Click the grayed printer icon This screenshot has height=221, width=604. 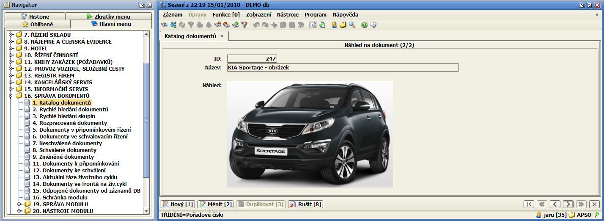199,25
